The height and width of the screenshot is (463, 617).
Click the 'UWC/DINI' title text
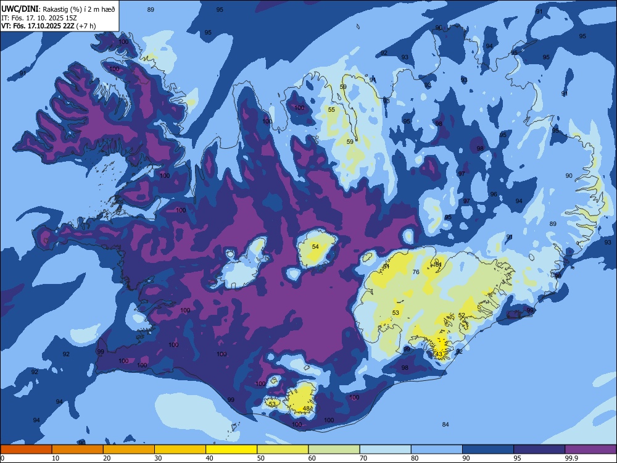click(20, 9)
